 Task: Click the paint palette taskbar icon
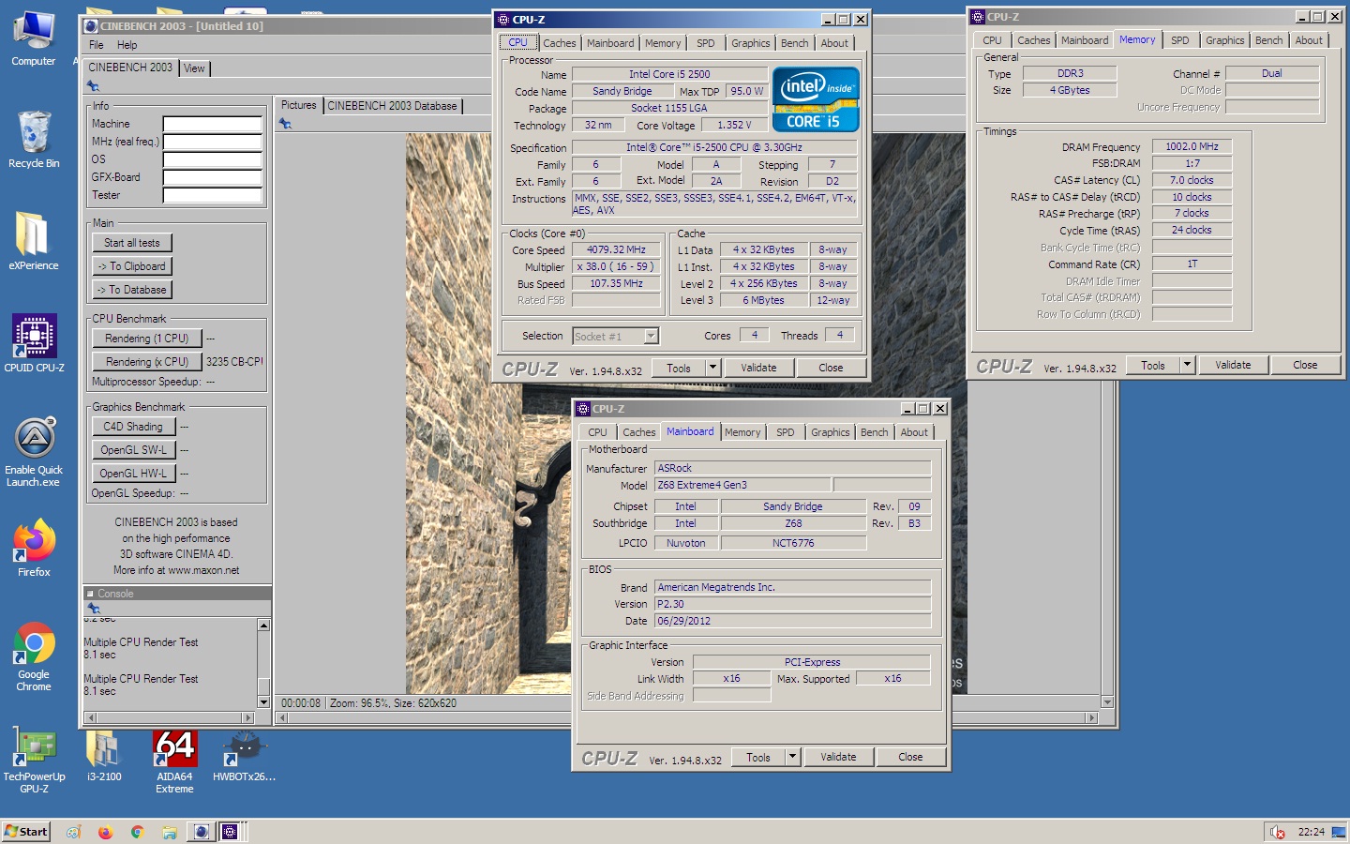(x=73, y=832)
